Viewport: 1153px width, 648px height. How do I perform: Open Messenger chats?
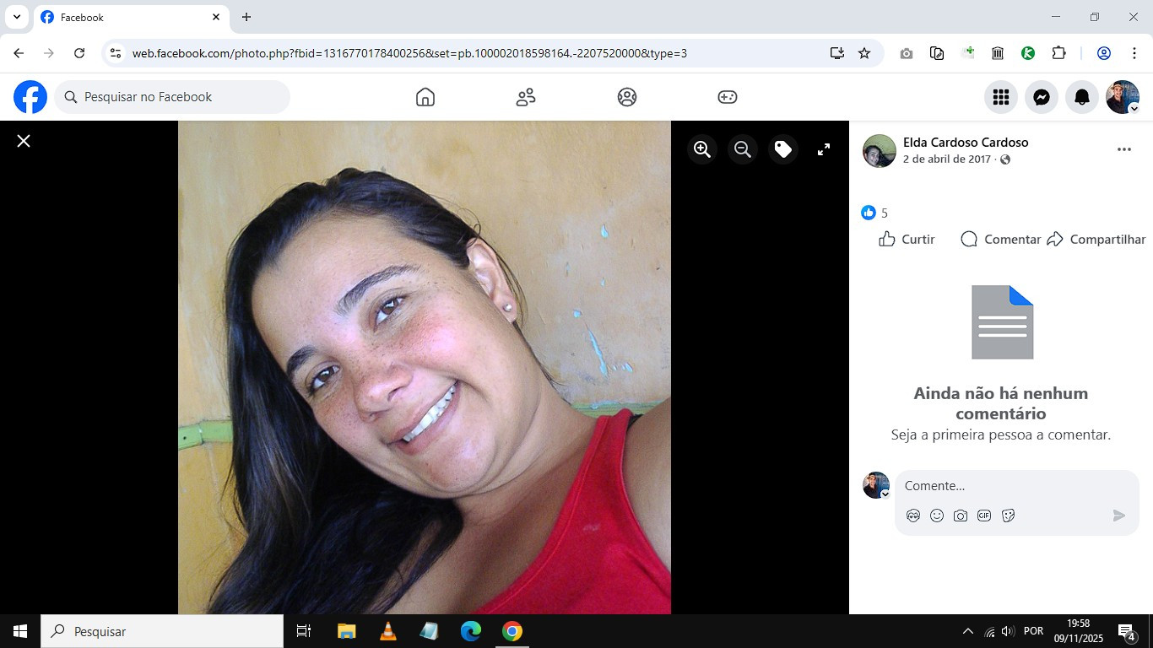point(1042,97)
